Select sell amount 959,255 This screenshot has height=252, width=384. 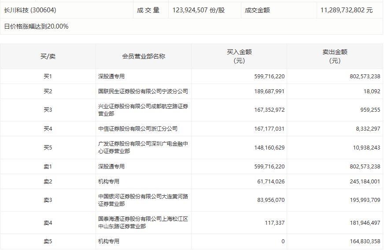(370, 110)
